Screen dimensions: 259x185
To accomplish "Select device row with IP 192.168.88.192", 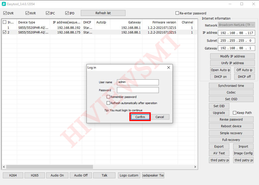I will coord(68,28).
